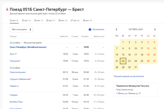Open the Новосокольники station link
164x109 pixels.
coord(18,72)
